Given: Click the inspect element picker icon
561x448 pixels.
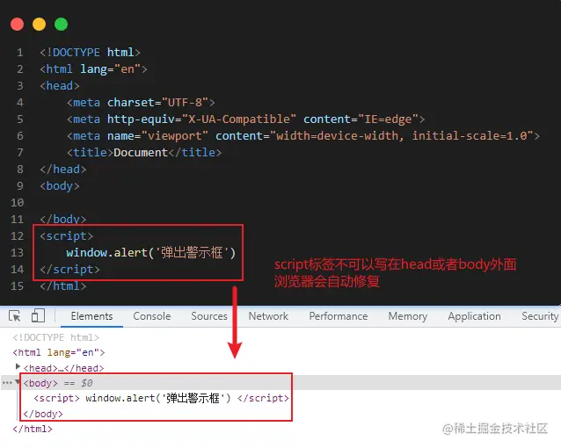Looking at the screenshot, I should pos(15,316).
